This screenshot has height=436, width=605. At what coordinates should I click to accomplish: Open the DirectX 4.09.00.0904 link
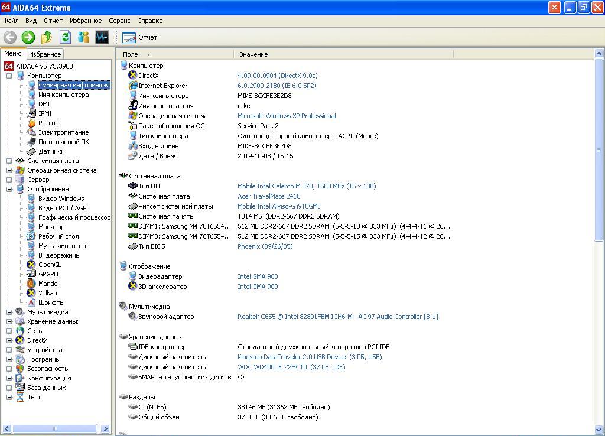click(x=278, y=76)
